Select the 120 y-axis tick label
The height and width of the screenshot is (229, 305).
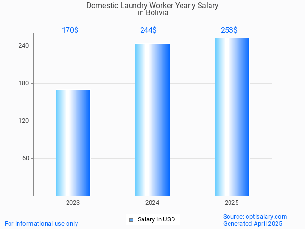pyautogui.click(x=24, y=121)
